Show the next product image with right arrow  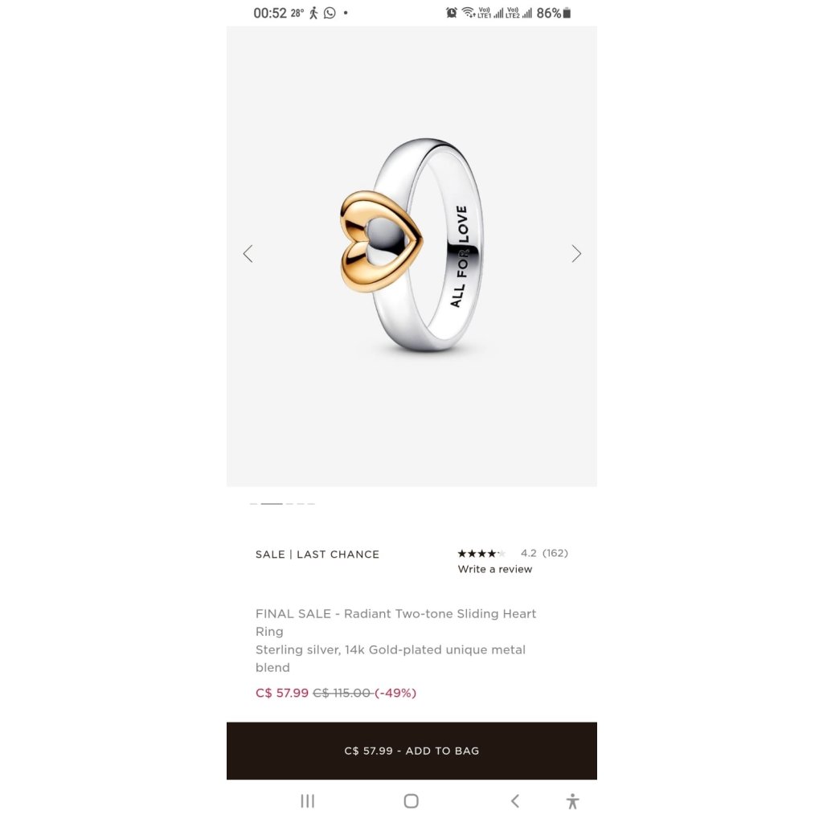[576, 254]
